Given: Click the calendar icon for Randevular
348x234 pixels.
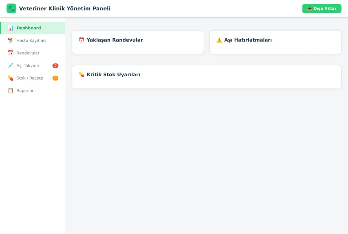Looking at the screenshot, I should (x=10, y=53).
